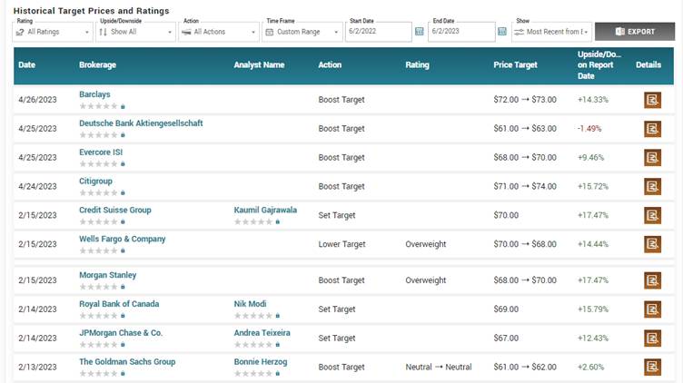Open details icon for Credit Suisse Group row

click(652, 215)
